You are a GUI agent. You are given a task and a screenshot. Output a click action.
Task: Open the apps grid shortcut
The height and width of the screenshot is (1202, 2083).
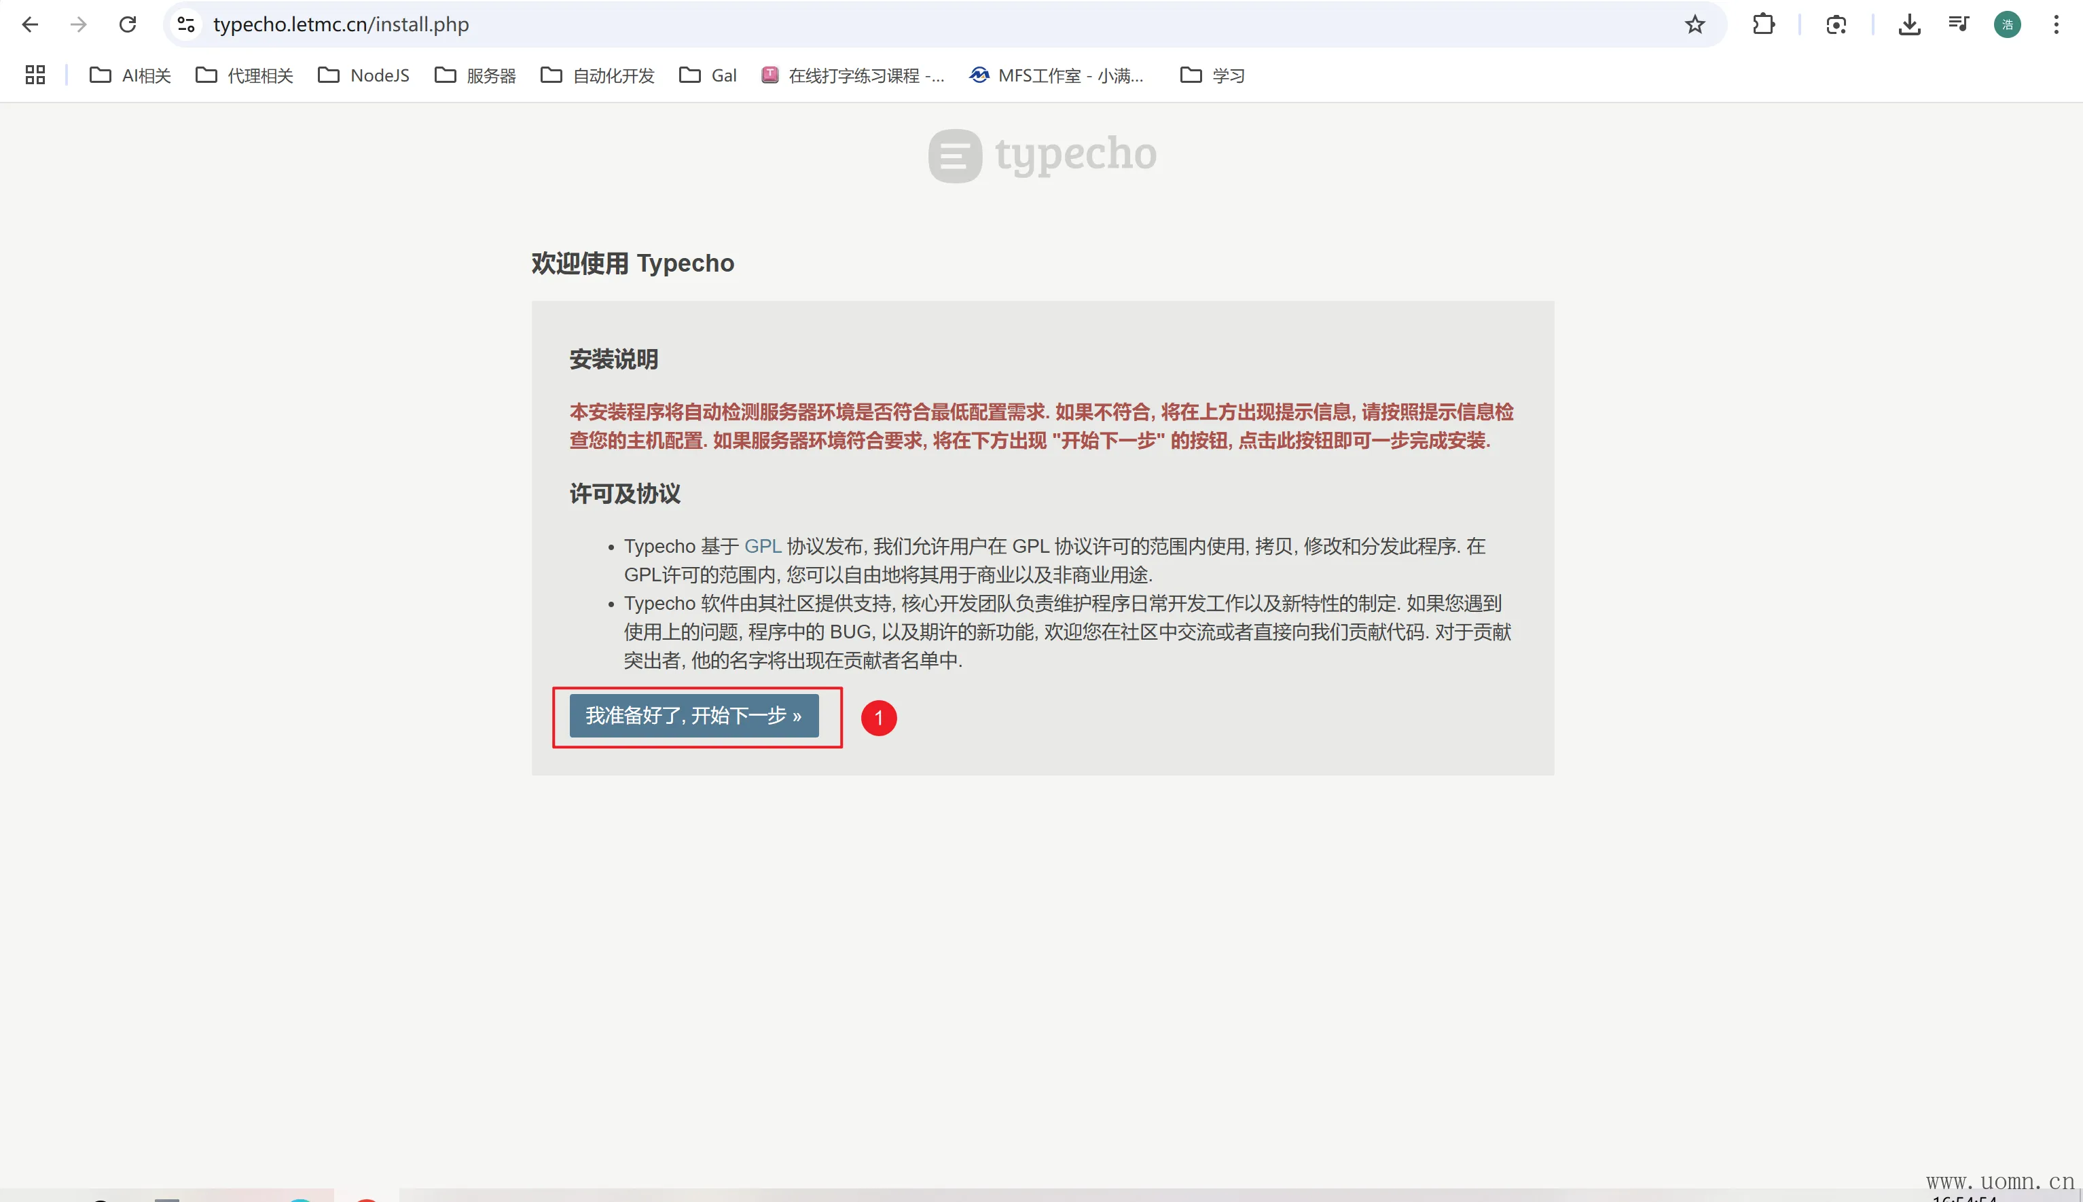tap(35, 75)
